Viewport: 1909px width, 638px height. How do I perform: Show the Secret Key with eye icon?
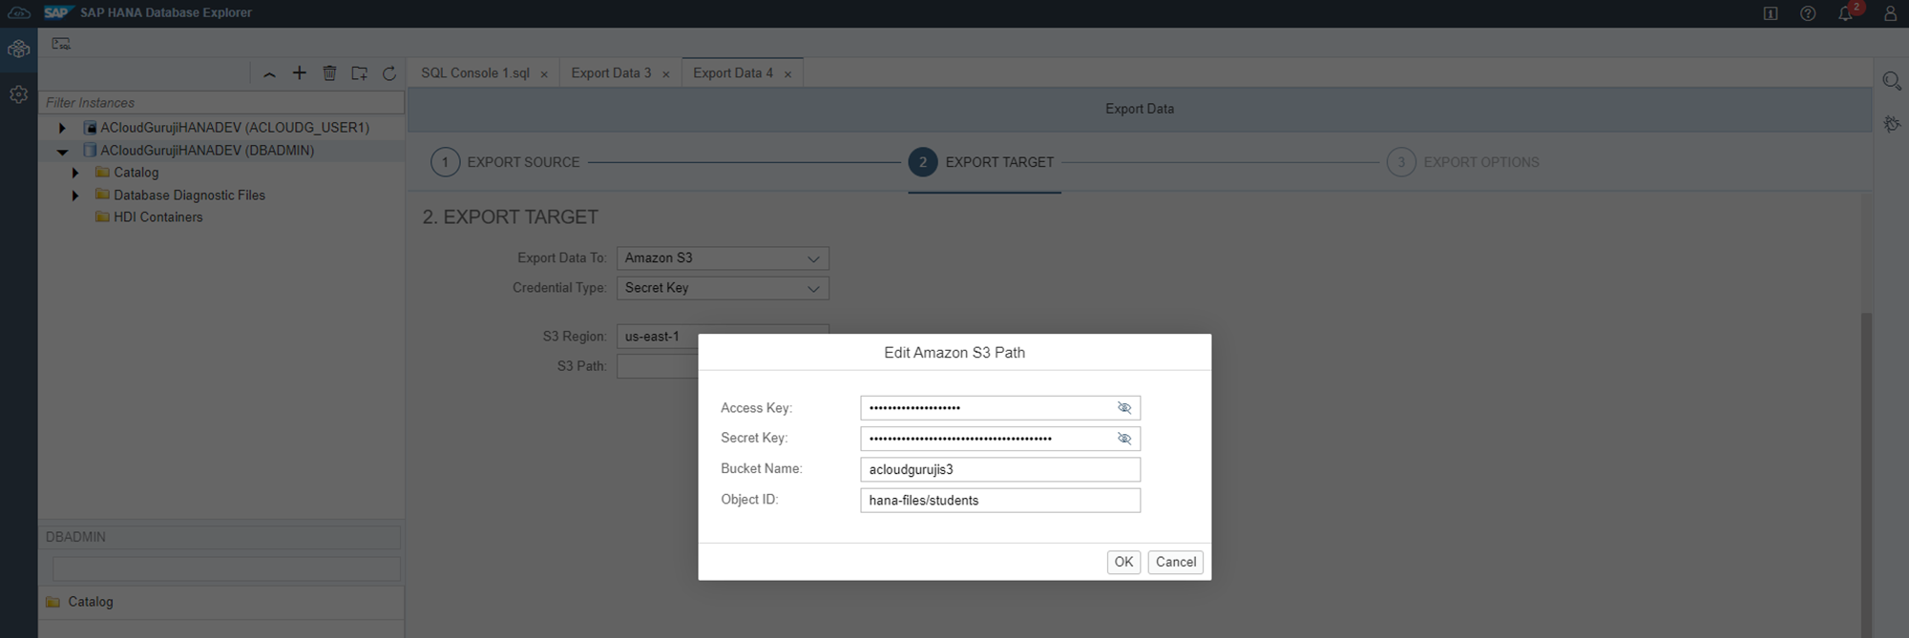[x=1124, y=439]
